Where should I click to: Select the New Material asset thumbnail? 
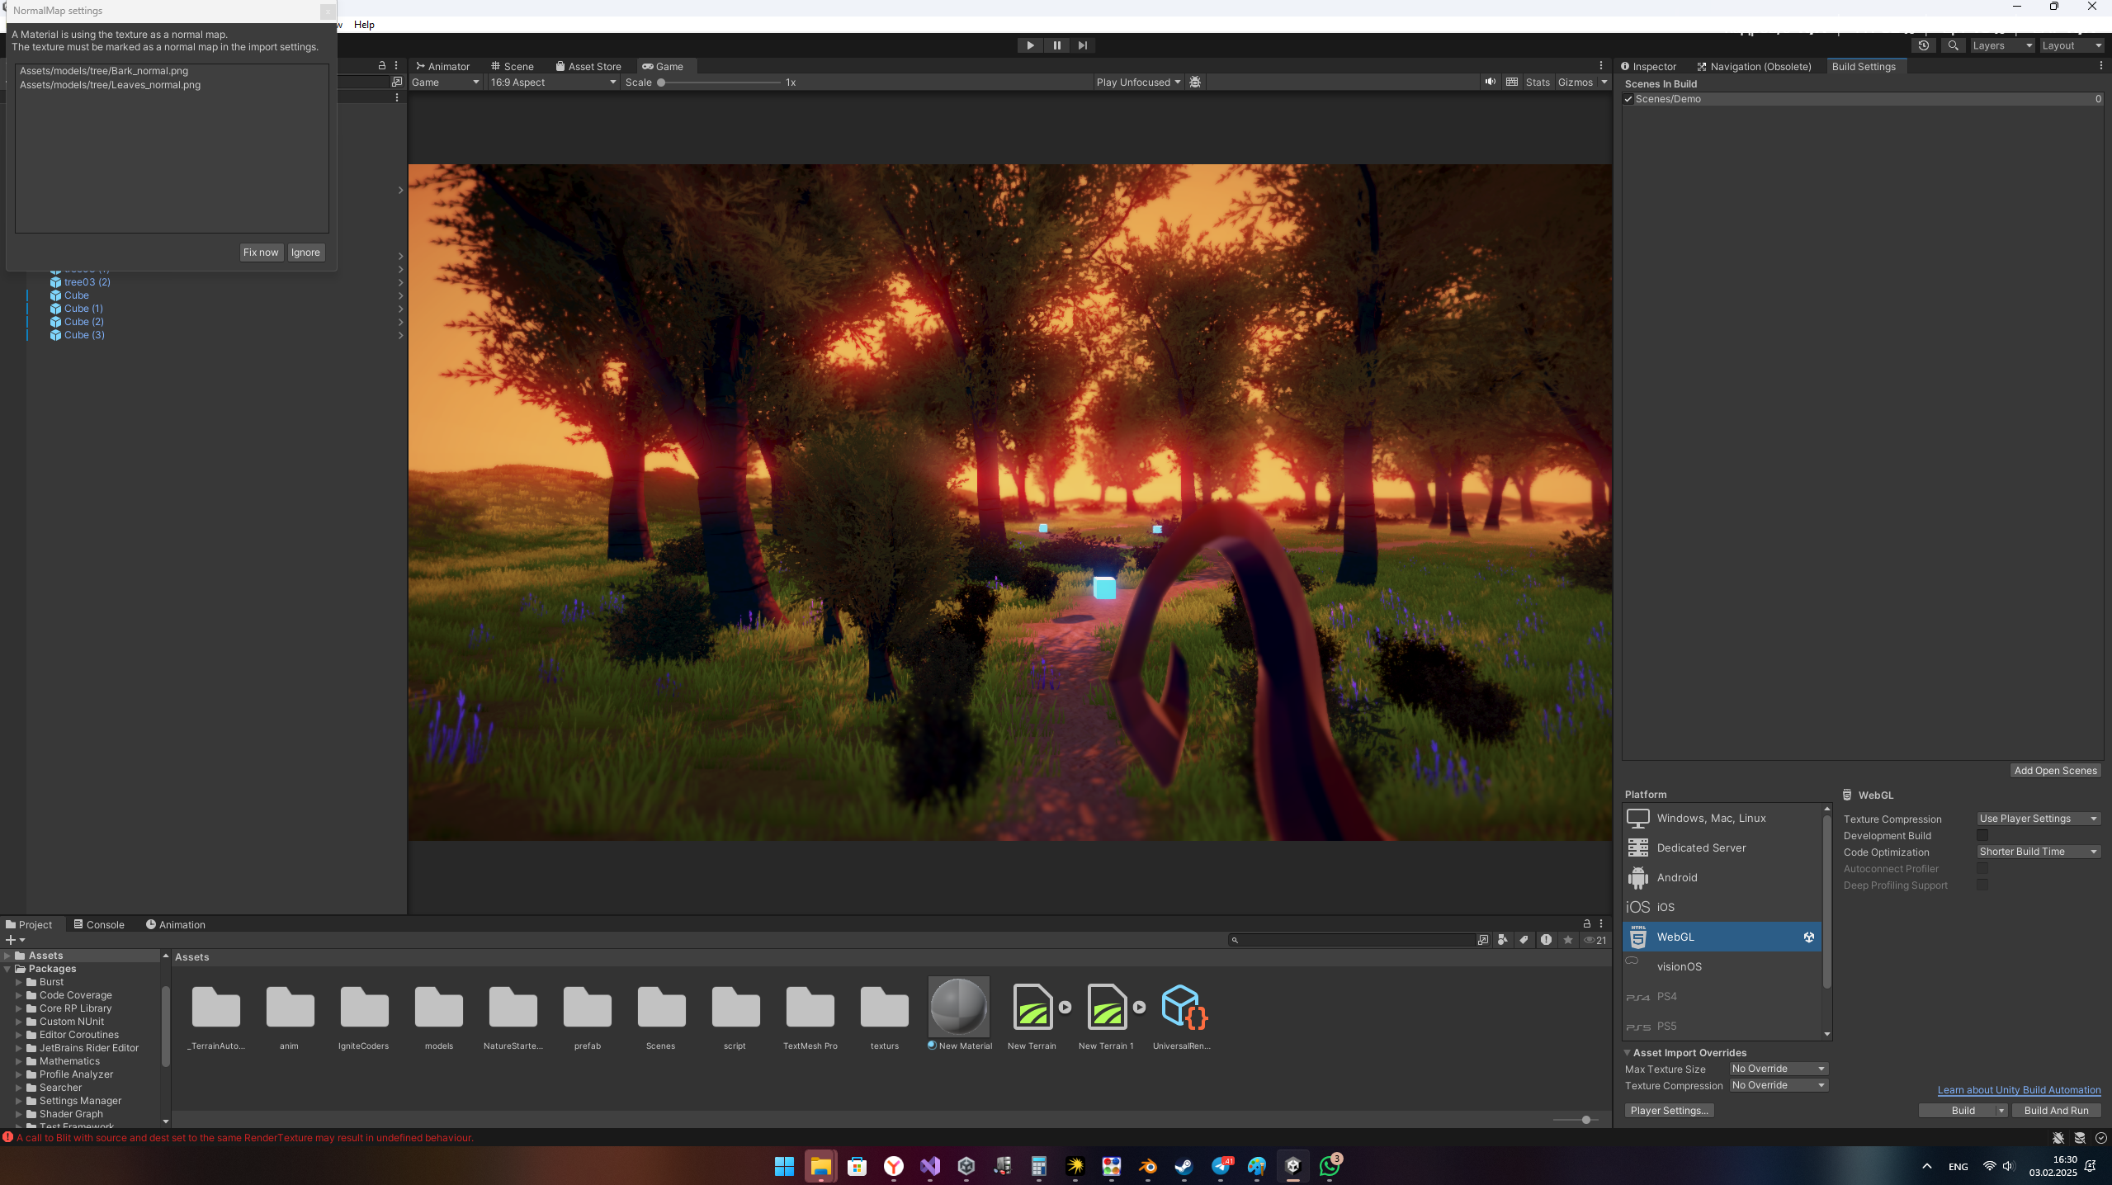click(958, 1007)
